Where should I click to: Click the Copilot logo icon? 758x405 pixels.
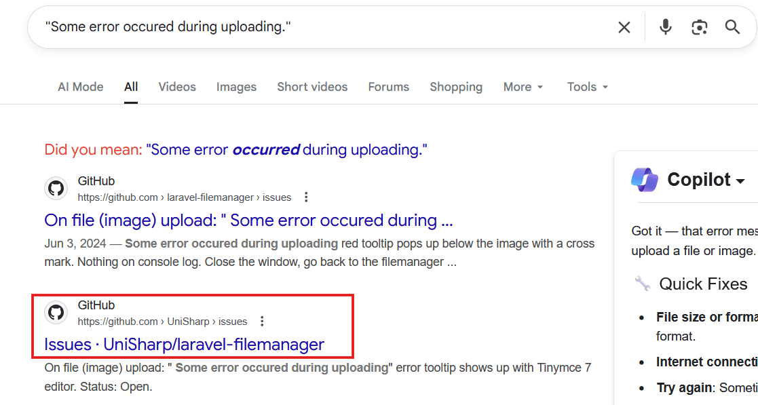click(644, 180)
